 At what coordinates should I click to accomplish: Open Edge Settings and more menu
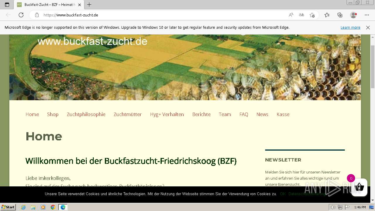pos(367,15)
